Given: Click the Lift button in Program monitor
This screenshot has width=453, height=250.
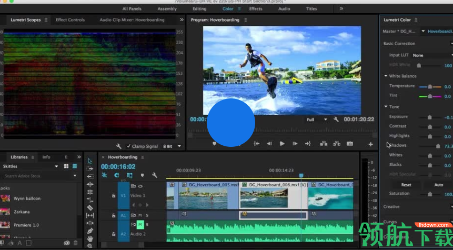Looking at the screenshot, I should 323,144.
